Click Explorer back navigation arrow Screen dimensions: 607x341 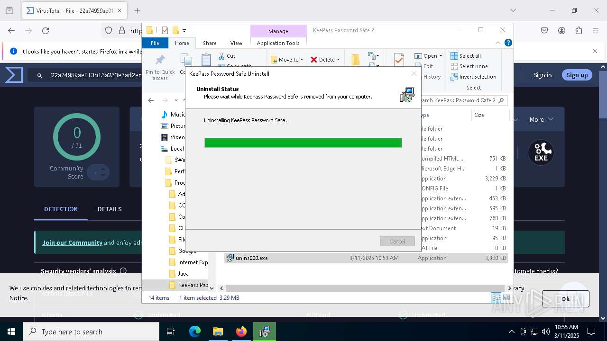pyautogui.click(x=151, y=100)
